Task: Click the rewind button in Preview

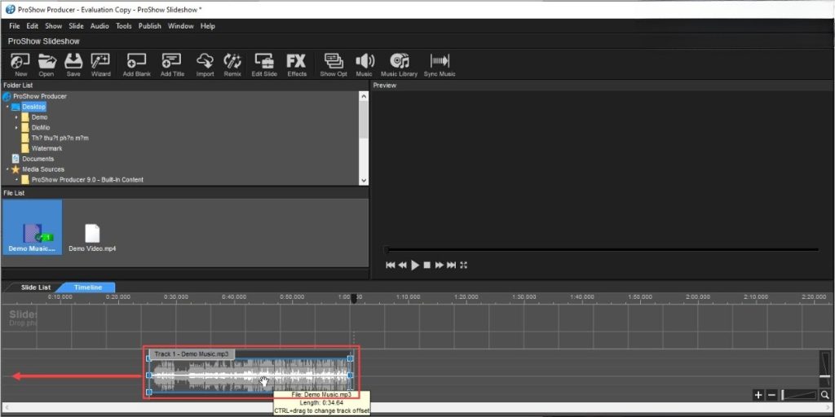Action: tap(403, 265)
